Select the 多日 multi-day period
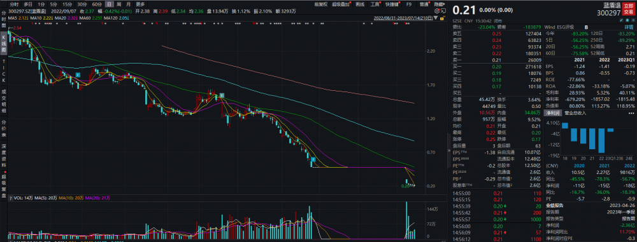637x242 pixels. 27,4
